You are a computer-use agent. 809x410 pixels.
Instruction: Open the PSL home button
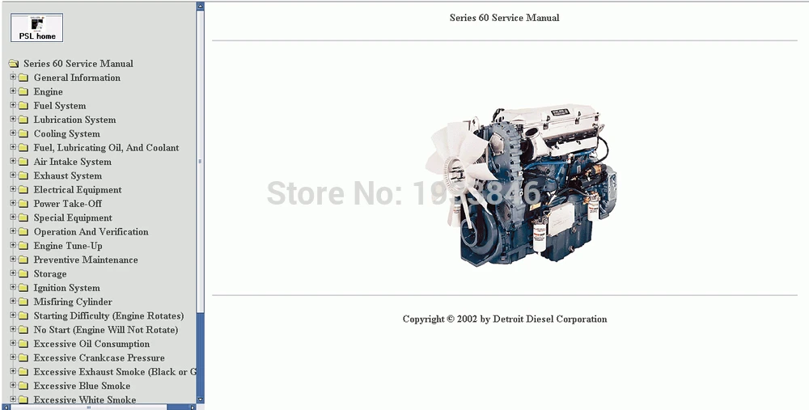pyautogui.click(x=36, y=27)
